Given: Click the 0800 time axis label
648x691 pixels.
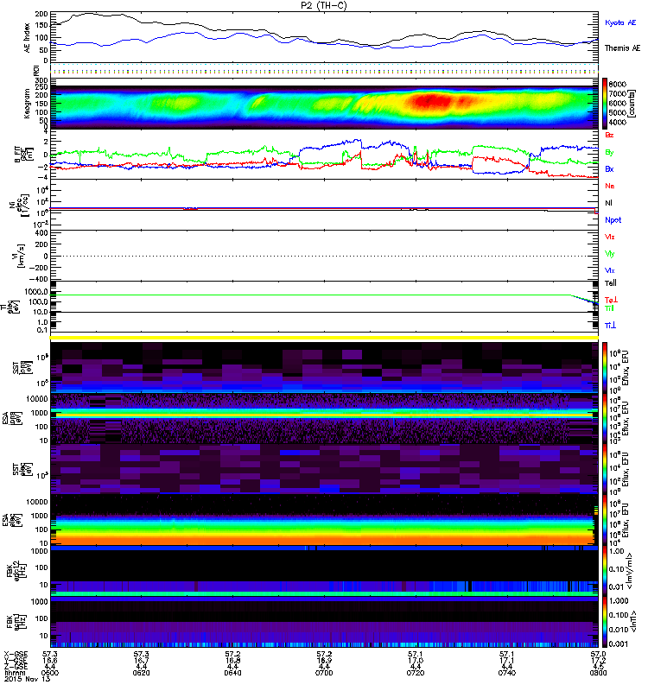Looking at the screenshot, I should [598, 673].
